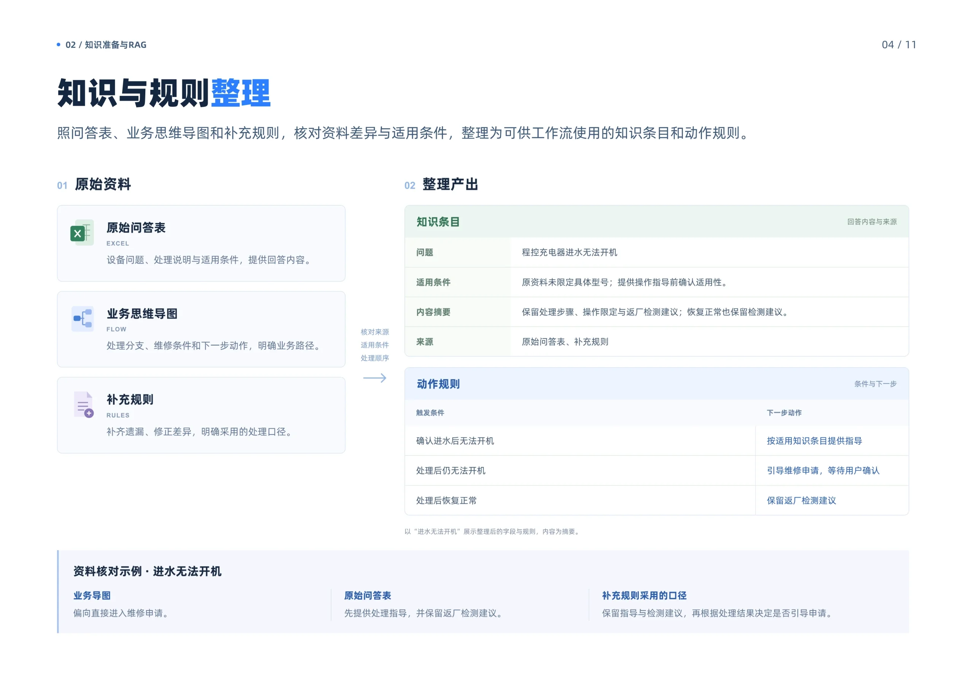974x688 pixels.
Task: Click the cell 处理后恢复正常
Action: 446,501
